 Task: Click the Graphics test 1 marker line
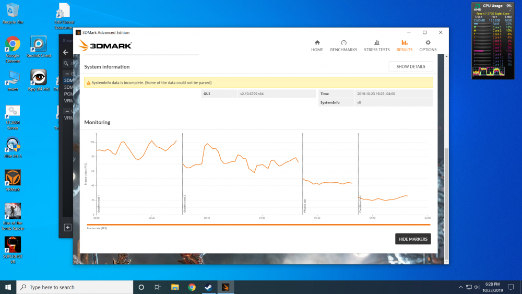coord(97,173)
